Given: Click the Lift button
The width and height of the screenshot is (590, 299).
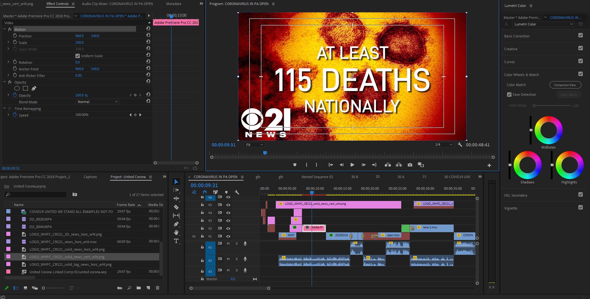Looking at the screenshot, I should pos(388,165).
